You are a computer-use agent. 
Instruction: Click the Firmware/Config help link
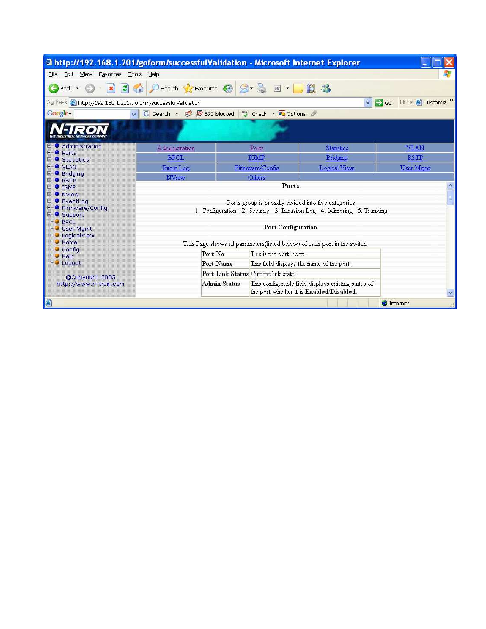[257, 168]
